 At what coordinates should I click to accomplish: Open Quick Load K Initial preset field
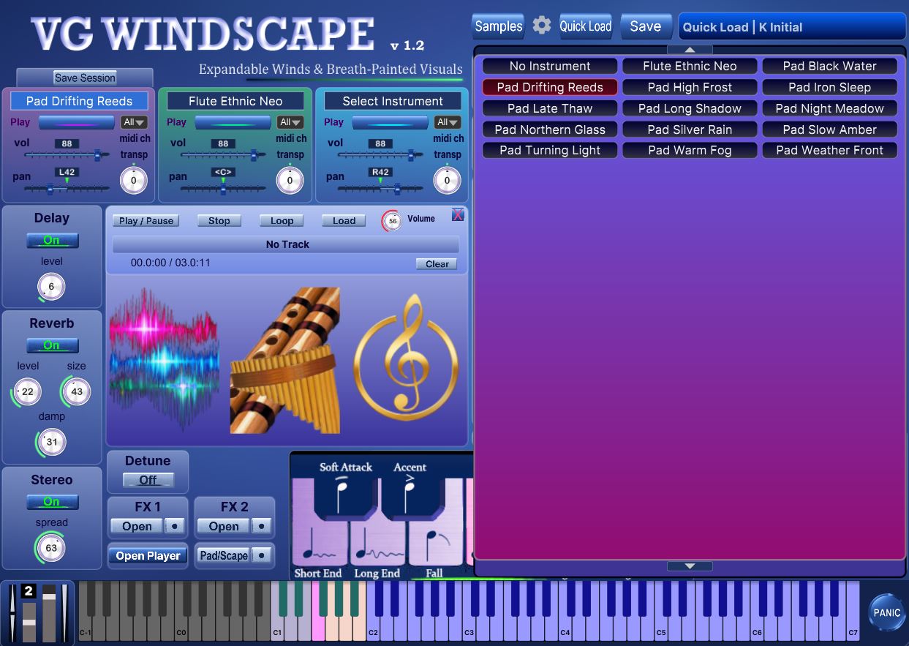click(792, 27)
